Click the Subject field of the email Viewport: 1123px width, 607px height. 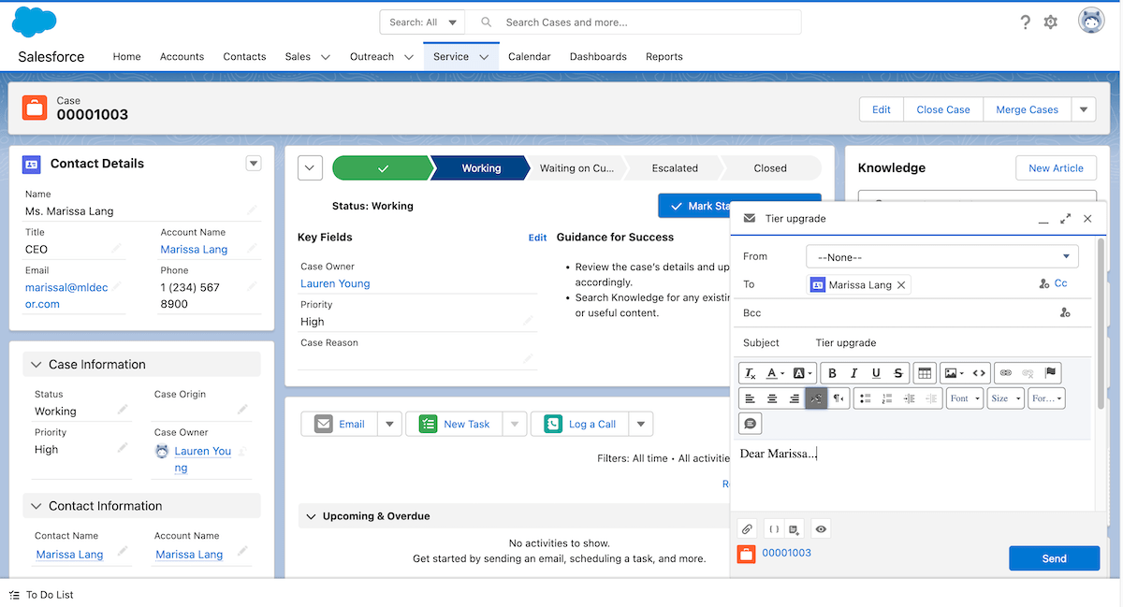(x=945, y=343)
